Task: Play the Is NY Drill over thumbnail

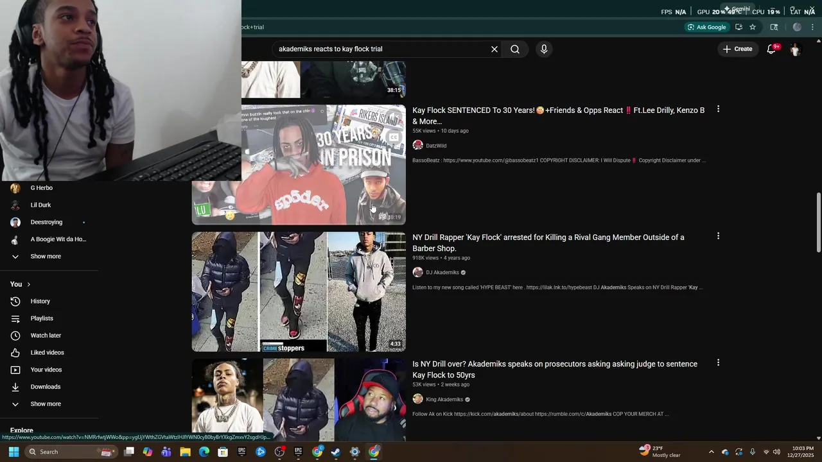Action: point(299,400)
